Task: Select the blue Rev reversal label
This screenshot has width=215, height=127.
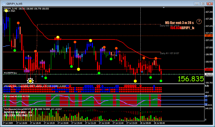Action: [x=29, y=58]
